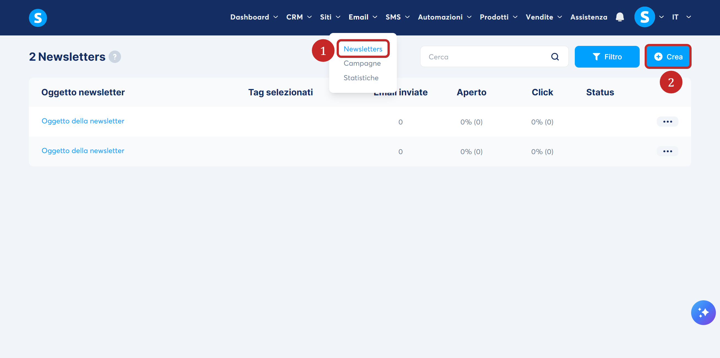
Task: Go to Assistenza
Action: [x=588, y=17]
